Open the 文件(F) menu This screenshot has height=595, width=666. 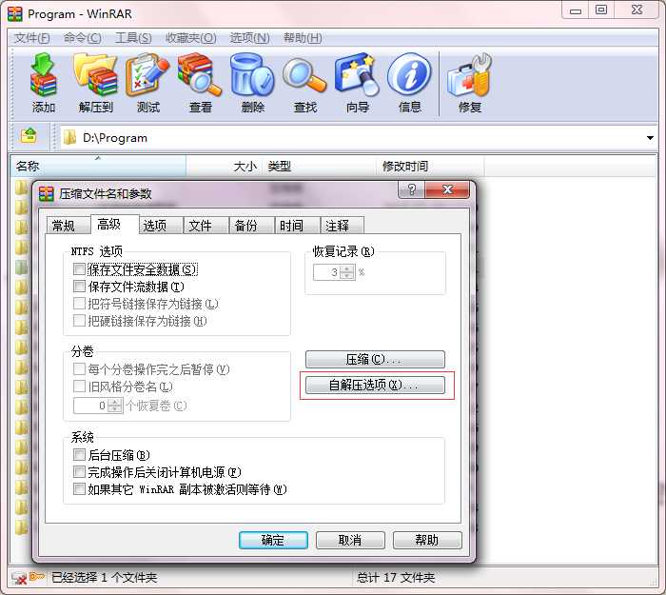(x=31, y=38)
